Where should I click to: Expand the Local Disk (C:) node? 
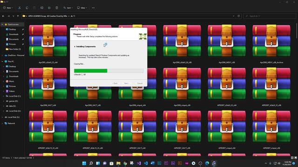pos(4,96)
